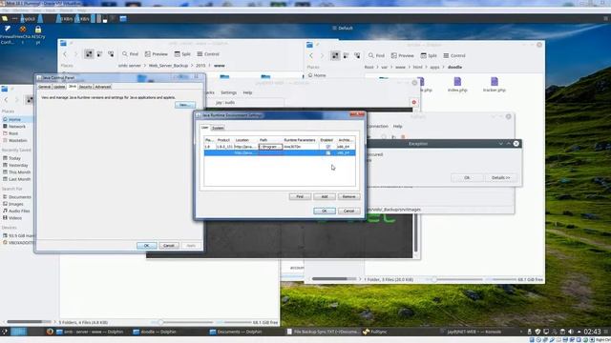This screenshot has height=343, width=611.
Task: Open Control menu in www Dolphin window
Action: pos(208,54)
